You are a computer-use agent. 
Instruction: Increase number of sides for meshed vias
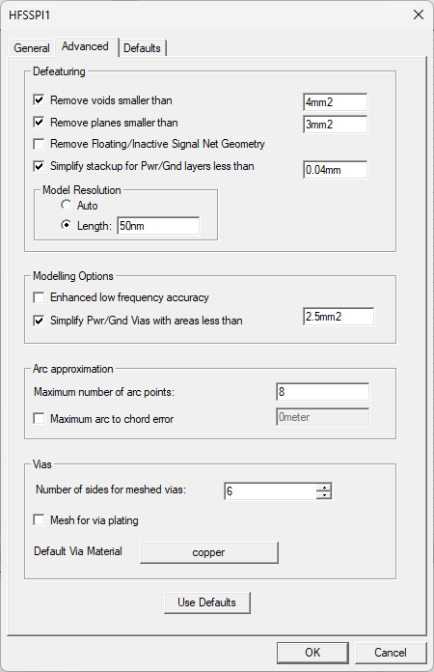tap(324, 488)
